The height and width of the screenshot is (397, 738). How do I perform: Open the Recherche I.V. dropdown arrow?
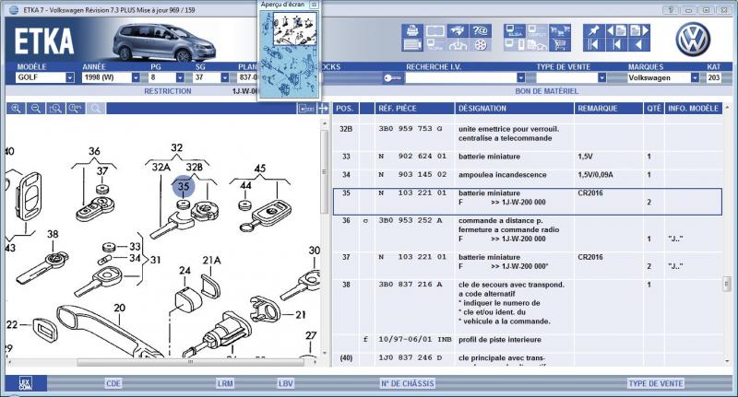pyautogui.click(x=520, y=78)
